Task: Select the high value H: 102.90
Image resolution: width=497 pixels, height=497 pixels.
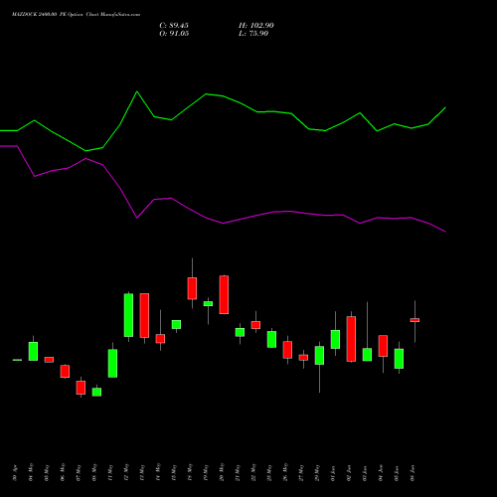Action: 256,26
